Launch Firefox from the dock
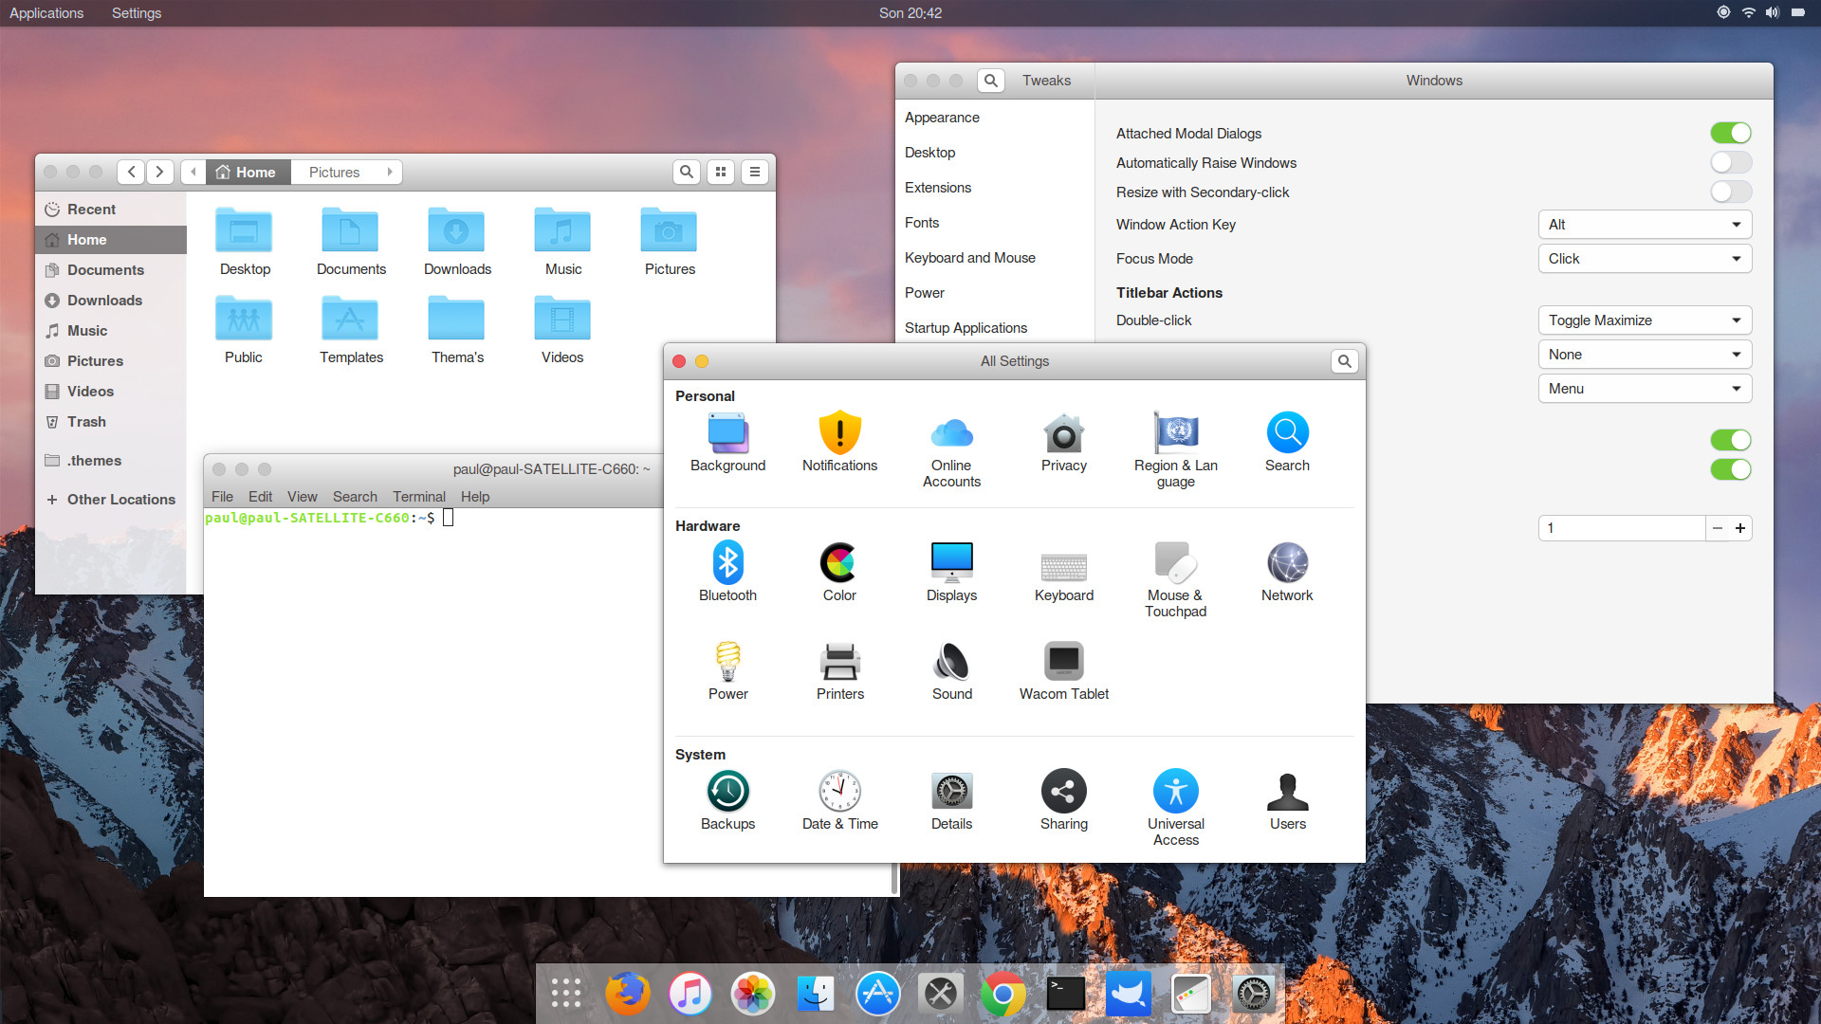 pyautogui.click(x=628, y=993)
